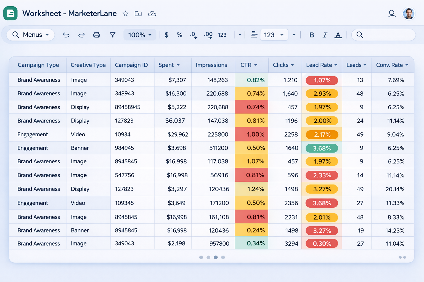Open the print dialog icon
The width and height of the screenshot is (424, 282).
tap(96, 35)
